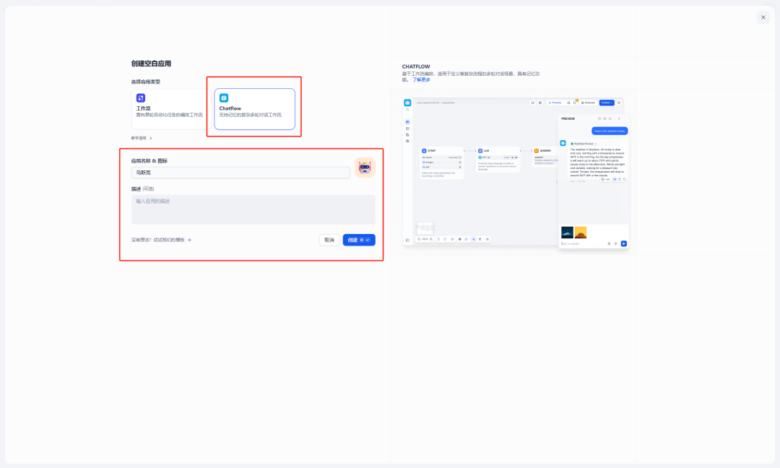Viewport: 780px width, 468px height.
Task: Close the create app dialog with X
Action: (763, 17)
